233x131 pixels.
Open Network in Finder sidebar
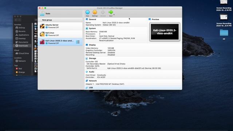click(x=22, y=61)
